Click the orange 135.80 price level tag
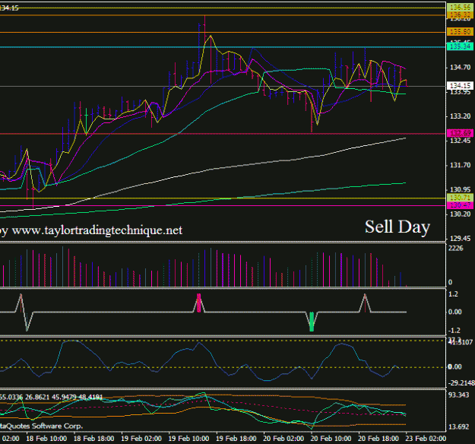This screenshot has width=475, height=444. point(460,31)
